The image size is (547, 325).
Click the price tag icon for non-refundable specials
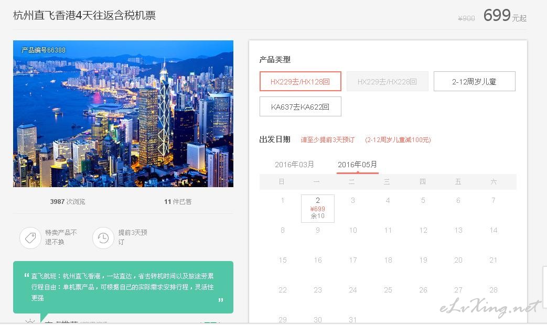coord(30,238)
